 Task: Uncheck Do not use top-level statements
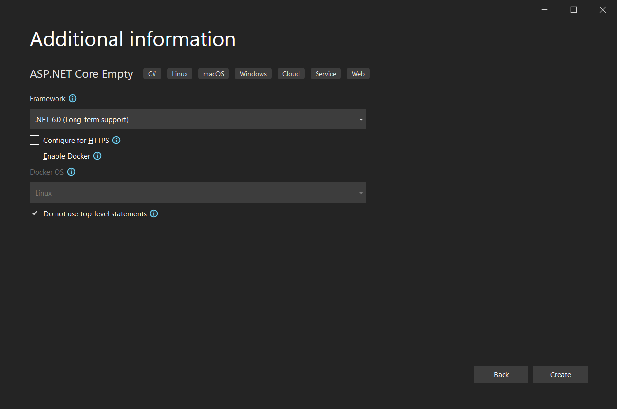35,213
